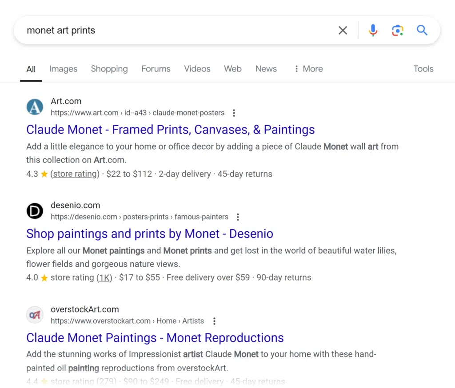Click the Desenio site favicon
This screenshot has height=388, width=455.
tap(35, 211)
